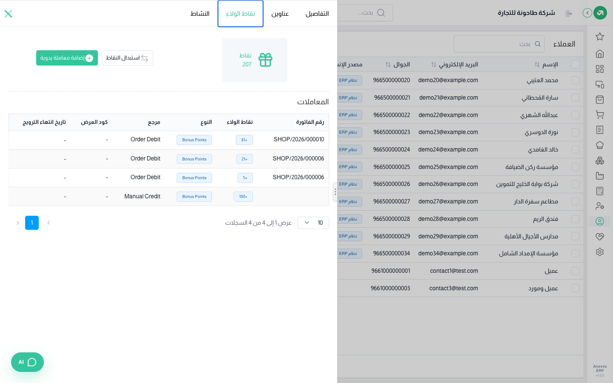Select the checkbox for نورة الدوسري
The image size is (613, 383).
tap(576, 132)
